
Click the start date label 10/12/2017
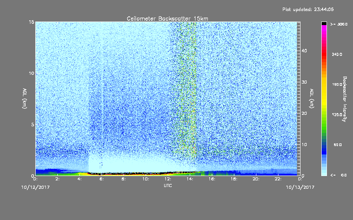pyautogui.click(x=35, y=187)
